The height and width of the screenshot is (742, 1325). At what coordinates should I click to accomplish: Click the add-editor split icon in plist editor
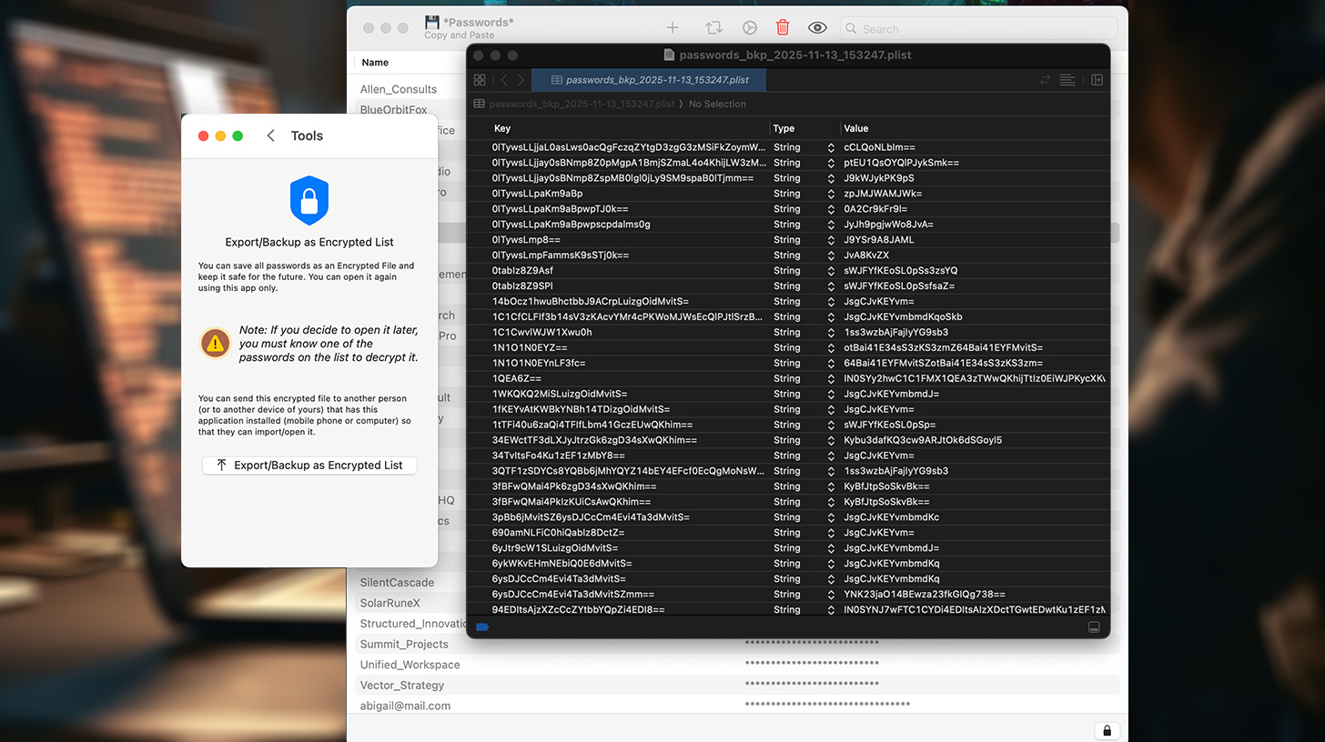click(x=1097, y=80)
